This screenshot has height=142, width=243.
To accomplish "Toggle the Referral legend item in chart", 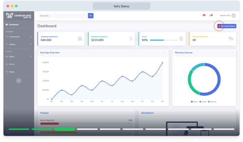I will [212, 101].
